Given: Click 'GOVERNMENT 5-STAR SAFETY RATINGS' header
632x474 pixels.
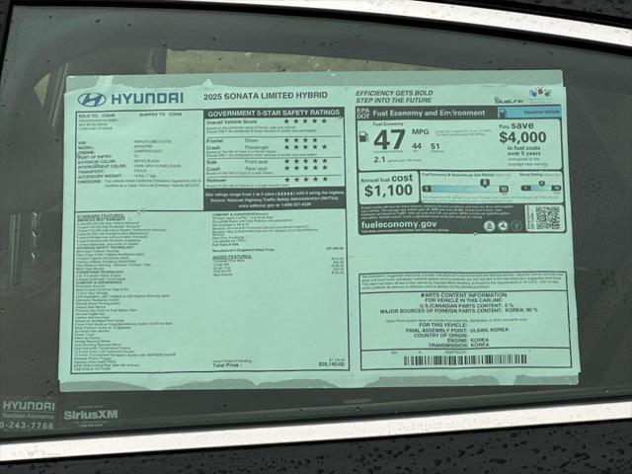Looking at the screenshot, I should [274, 114].
